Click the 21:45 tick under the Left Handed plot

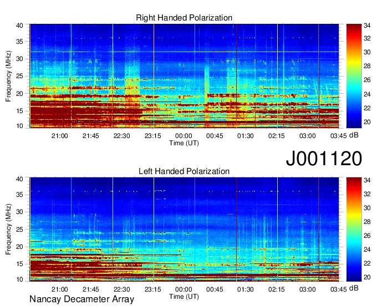point(90,289)
